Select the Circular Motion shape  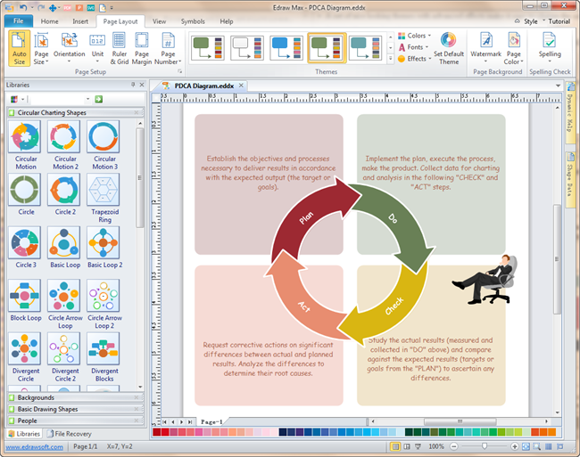click(x=26, y=144)
